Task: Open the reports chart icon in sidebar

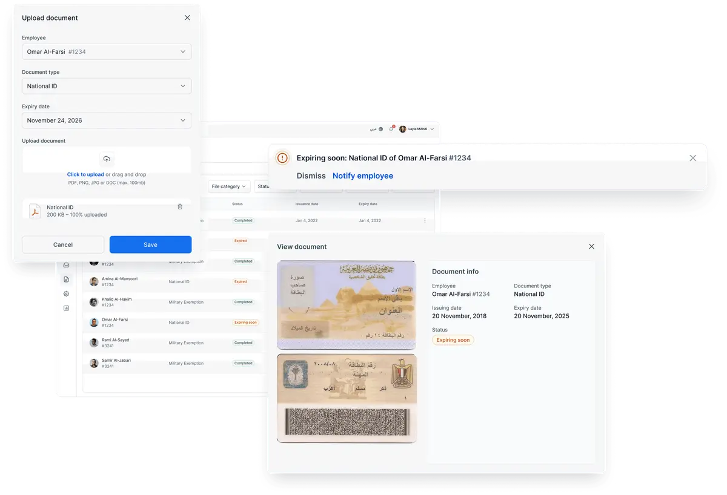Action: click(x=67, y=308)
